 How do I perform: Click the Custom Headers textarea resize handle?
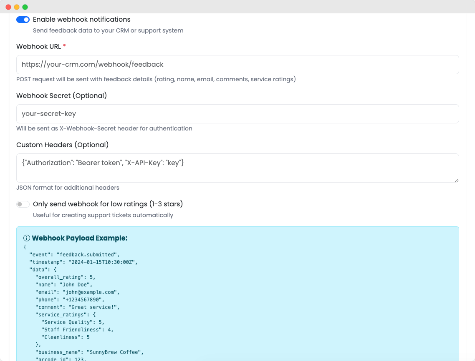coord(457,180)
